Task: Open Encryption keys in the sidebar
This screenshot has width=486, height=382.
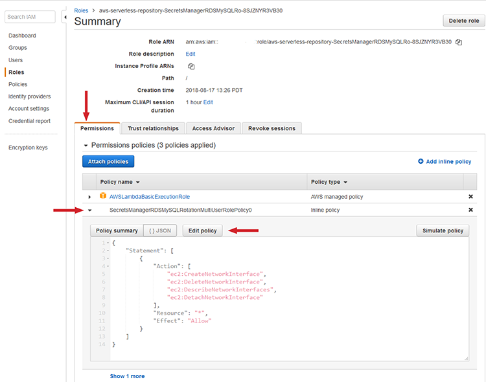Action: [28, 148]
